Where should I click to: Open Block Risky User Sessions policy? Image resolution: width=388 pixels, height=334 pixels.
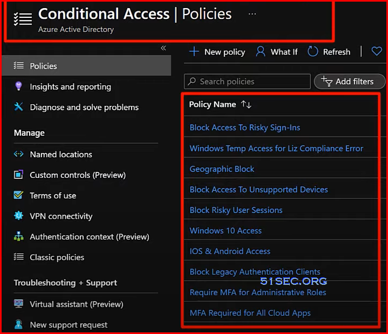(x=236, y=210)
